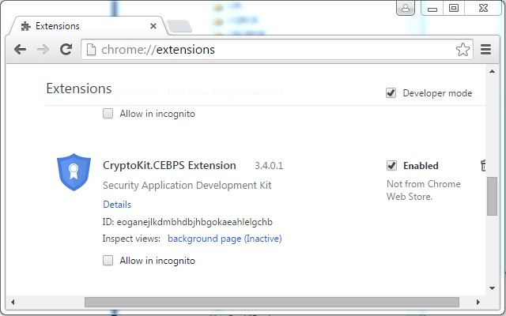This screenshot has height=316, width=506.
Task: Open the Chrome user profile button
Action: coord(406,8)
